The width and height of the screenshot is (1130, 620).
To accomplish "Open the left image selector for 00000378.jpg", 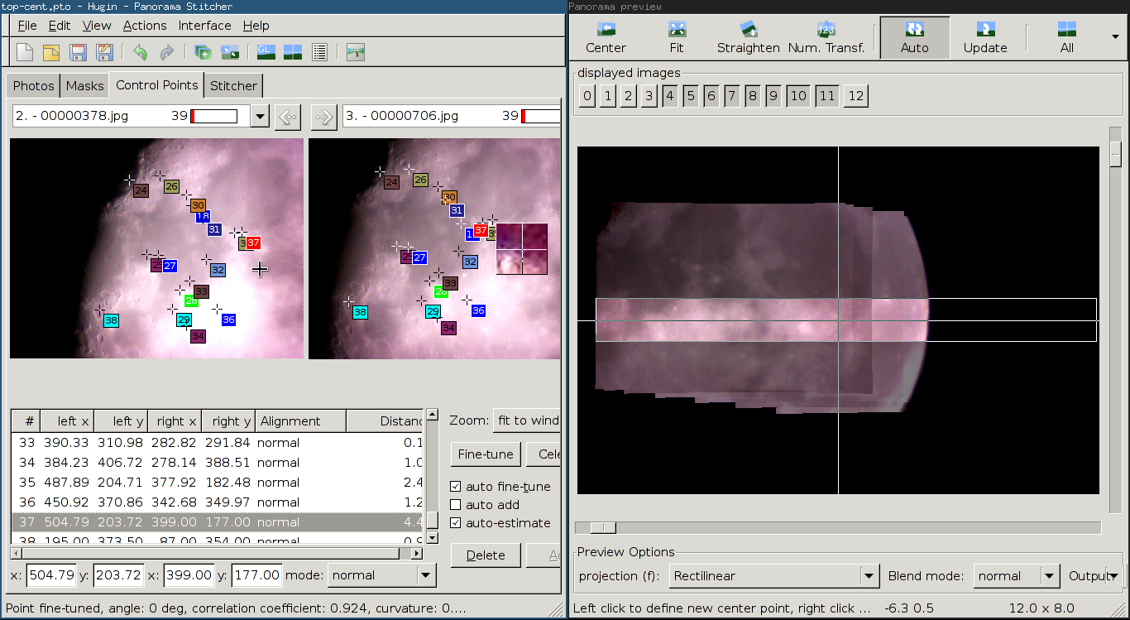I will click(x=259, y=117).
